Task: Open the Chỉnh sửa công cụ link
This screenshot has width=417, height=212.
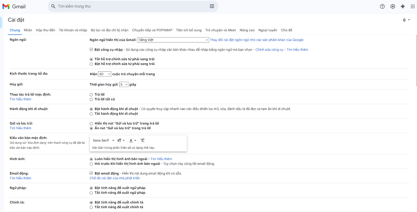Action: point(269,49)
